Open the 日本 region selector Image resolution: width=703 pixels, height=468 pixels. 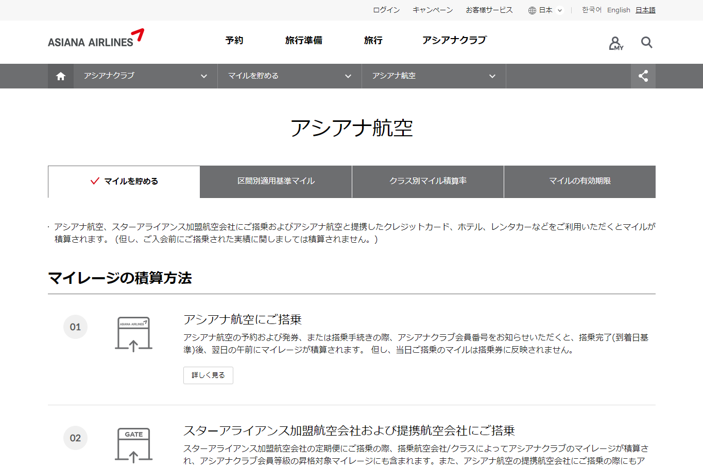[546, 10]
